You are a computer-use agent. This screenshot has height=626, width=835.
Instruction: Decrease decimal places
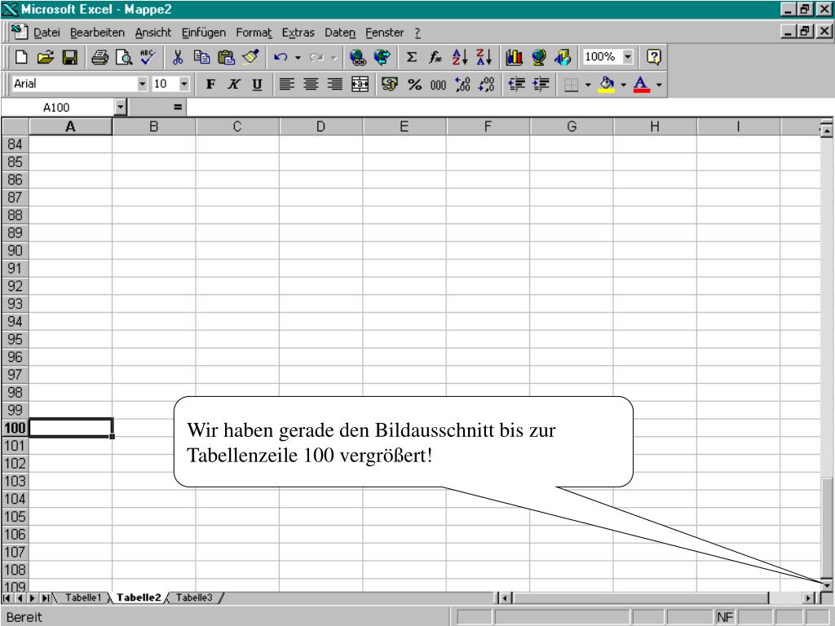click(486, 84)
